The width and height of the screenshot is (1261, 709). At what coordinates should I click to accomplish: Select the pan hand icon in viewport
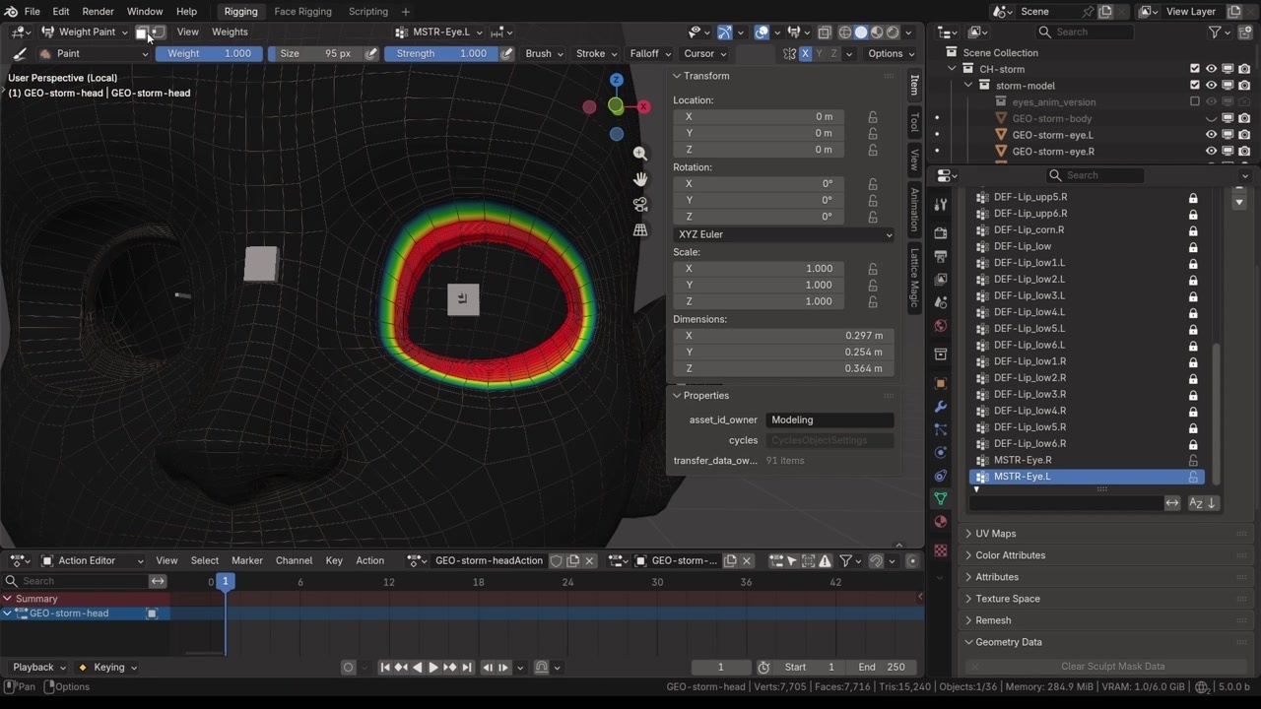pyautogui.click(x=640, y=179)
